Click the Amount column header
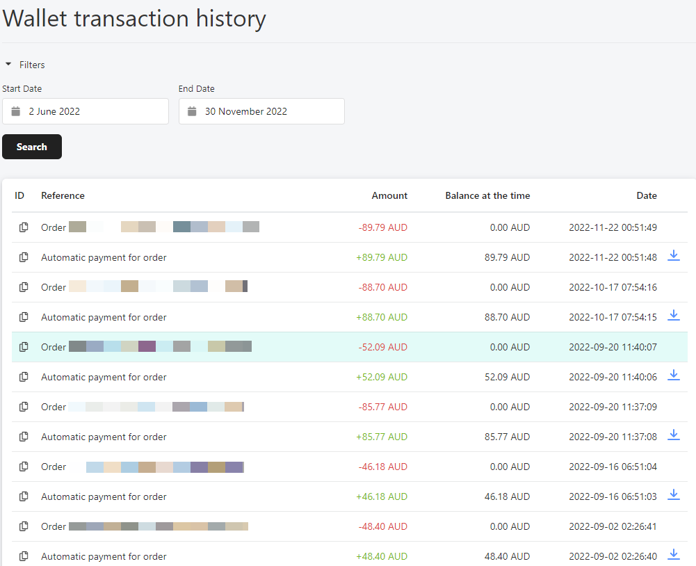Viewport: 696px width, 566px height. pyautogui.click(x=389, y=196)
